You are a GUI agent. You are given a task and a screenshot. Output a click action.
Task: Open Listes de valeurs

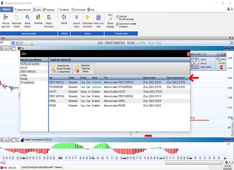click(76, 21)
